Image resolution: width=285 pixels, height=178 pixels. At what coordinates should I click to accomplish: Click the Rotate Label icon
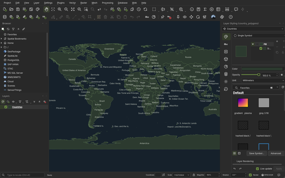198,17
